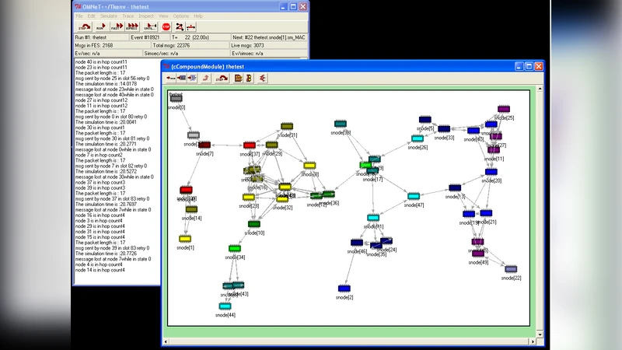
Task: Select the snode[0] module node
Action: 176,99
